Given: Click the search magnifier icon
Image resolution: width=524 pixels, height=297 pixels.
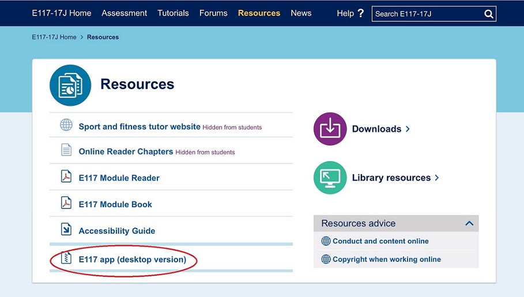Looking at the screenshot, I should 489,14.
